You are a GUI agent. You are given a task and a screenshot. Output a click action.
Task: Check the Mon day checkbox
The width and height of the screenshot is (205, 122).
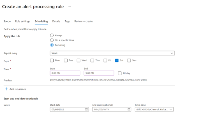pos(52,61)
